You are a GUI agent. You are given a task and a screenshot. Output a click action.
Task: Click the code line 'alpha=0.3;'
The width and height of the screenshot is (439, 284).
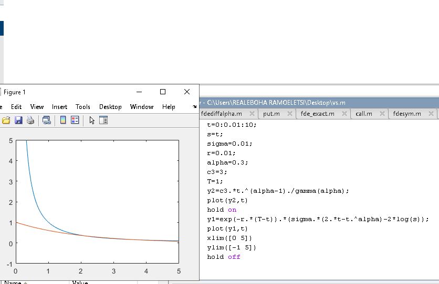click(227, 162)
